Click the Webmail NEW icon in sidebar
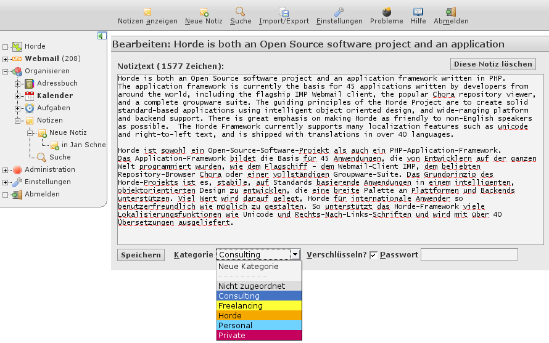 coord(17,59)
